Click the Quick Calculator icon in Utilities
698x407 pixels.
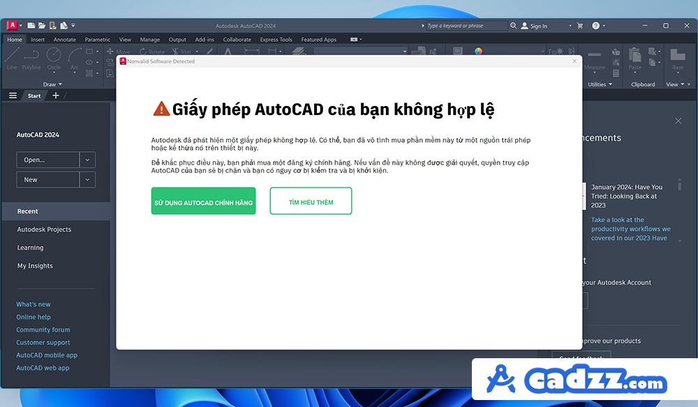coord(616,73)
